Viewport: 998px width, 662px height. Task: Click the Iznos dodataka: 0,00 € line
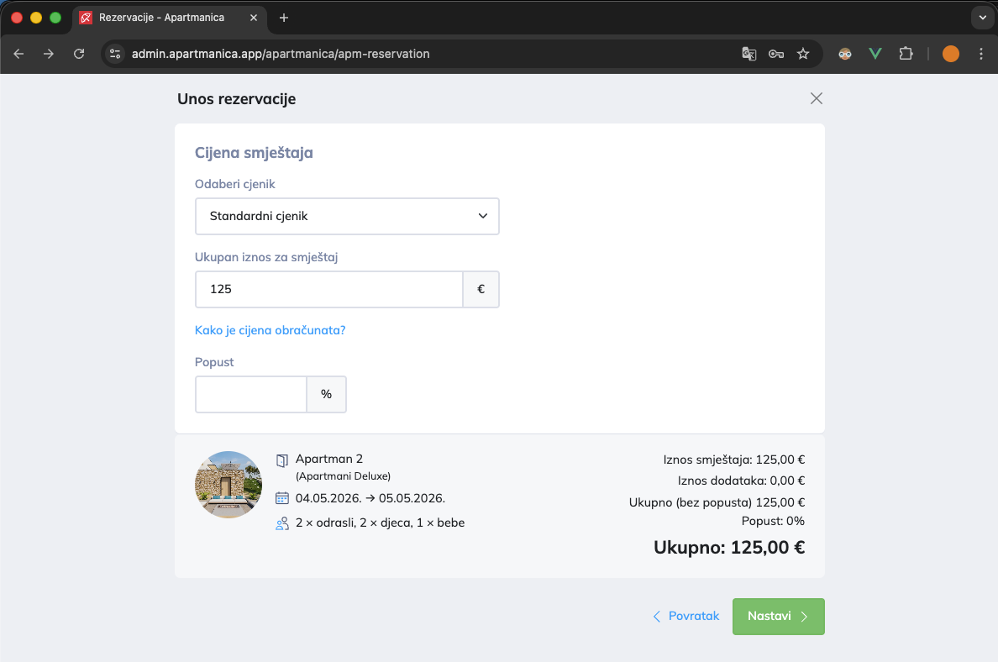[741, 481]
